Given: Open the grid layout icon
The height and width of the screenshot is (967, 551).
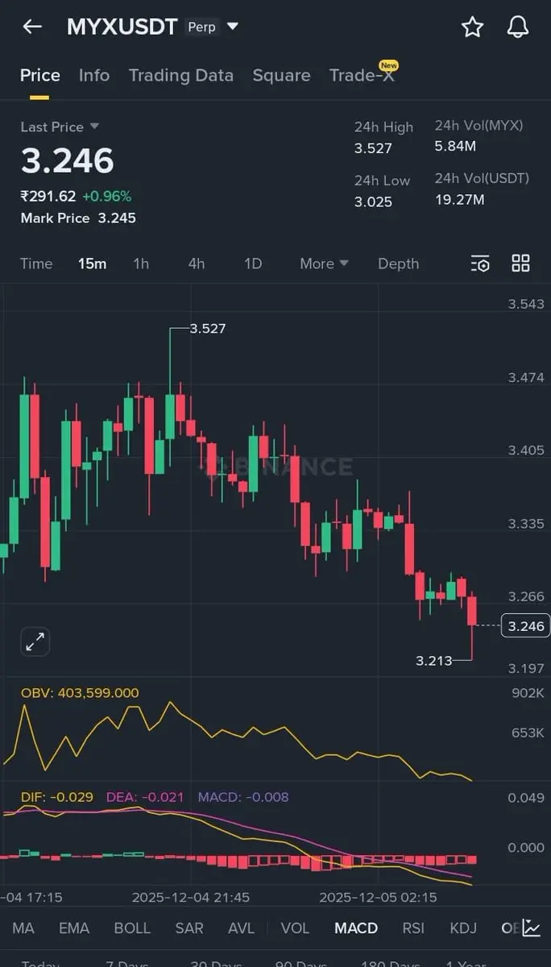Looking at the screenshot, I should (521, 264).
